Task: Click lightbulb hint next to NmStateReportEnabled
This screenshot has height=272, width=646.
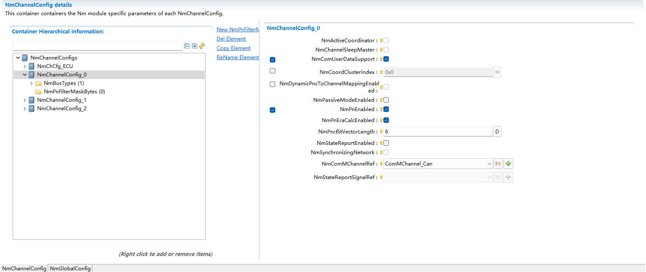Action: (x=381, y=143)
